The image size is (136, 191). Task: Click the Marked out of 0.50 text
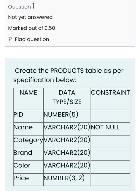[32, 28]
